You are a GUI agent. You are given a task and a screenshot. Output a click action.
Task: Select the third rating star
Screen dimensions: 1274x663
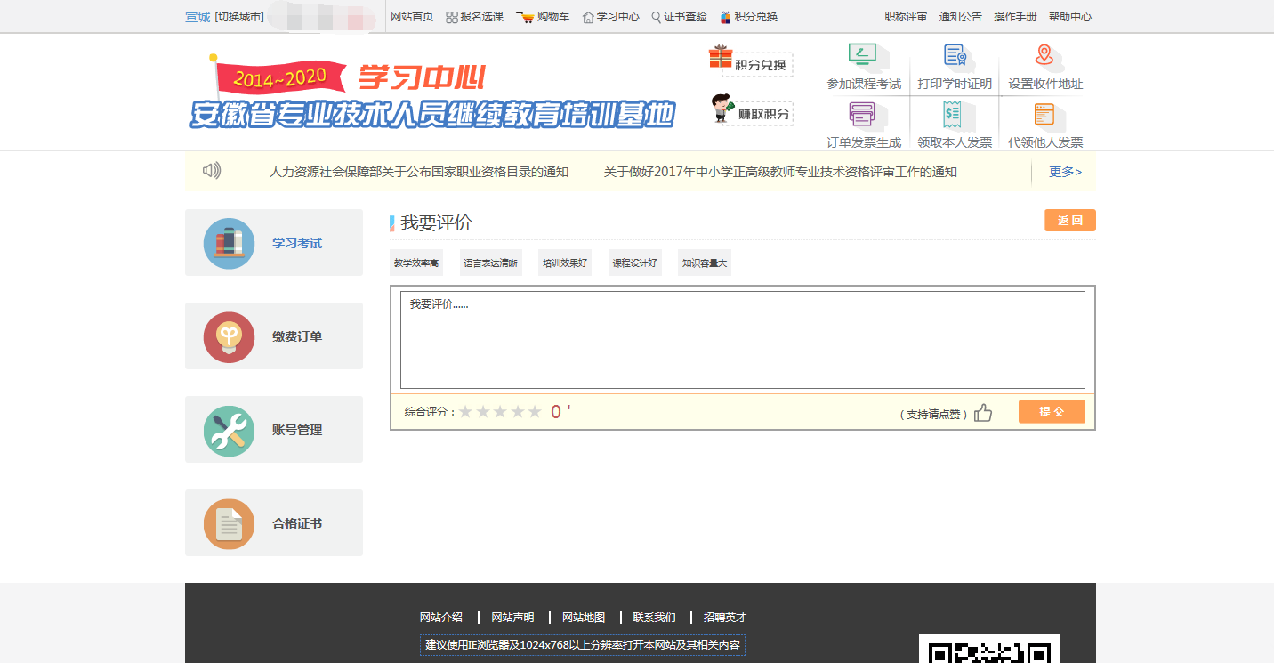[500, 412]
